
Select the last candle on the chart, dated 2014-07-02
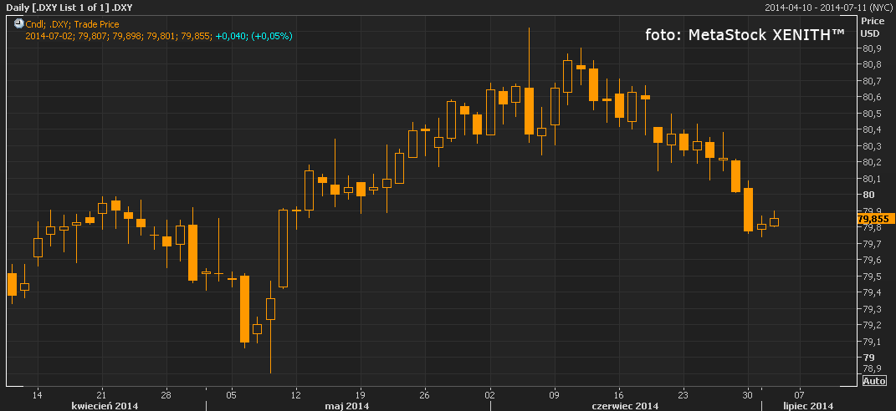pos(775,221)
